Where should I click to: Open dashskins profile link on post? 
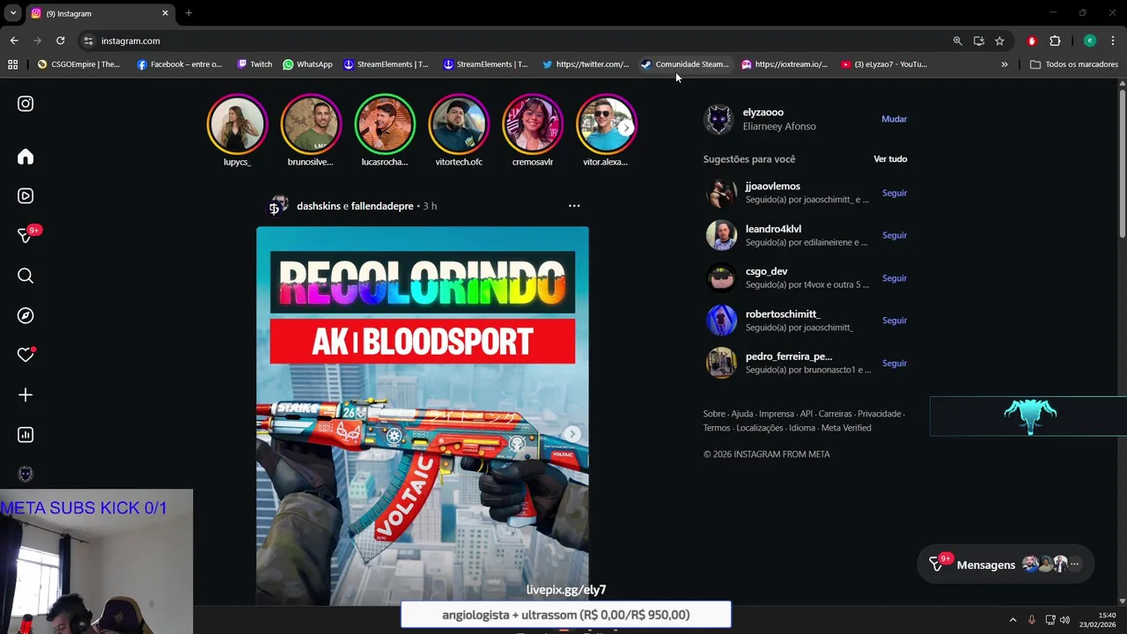(x=319, y=206)
